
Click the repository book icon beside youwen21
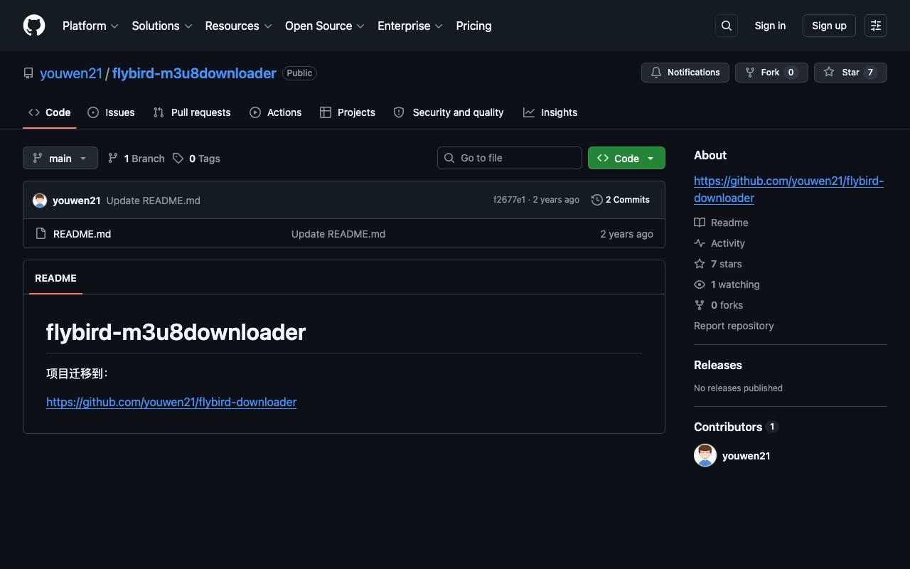point(28,73)
